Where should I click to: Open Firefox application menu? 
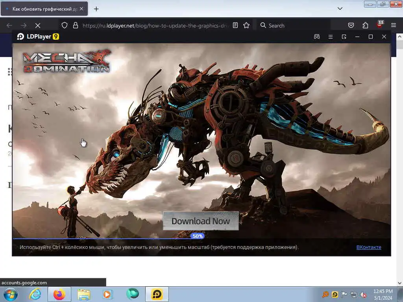point(394,25)
